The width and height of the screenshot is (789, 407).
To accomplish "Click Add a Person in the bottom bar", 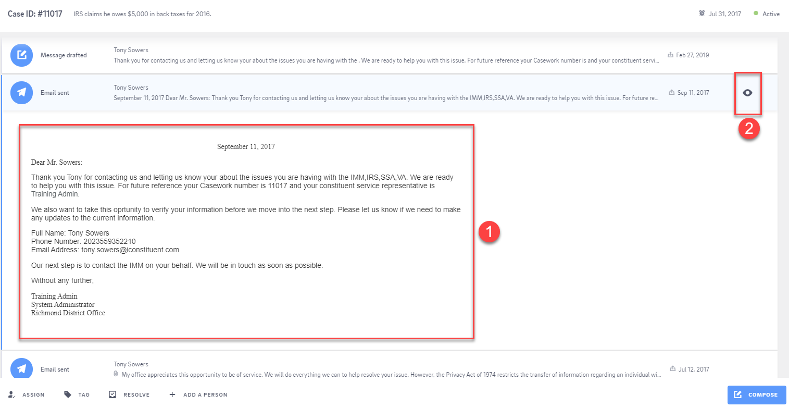I will 198,394.
